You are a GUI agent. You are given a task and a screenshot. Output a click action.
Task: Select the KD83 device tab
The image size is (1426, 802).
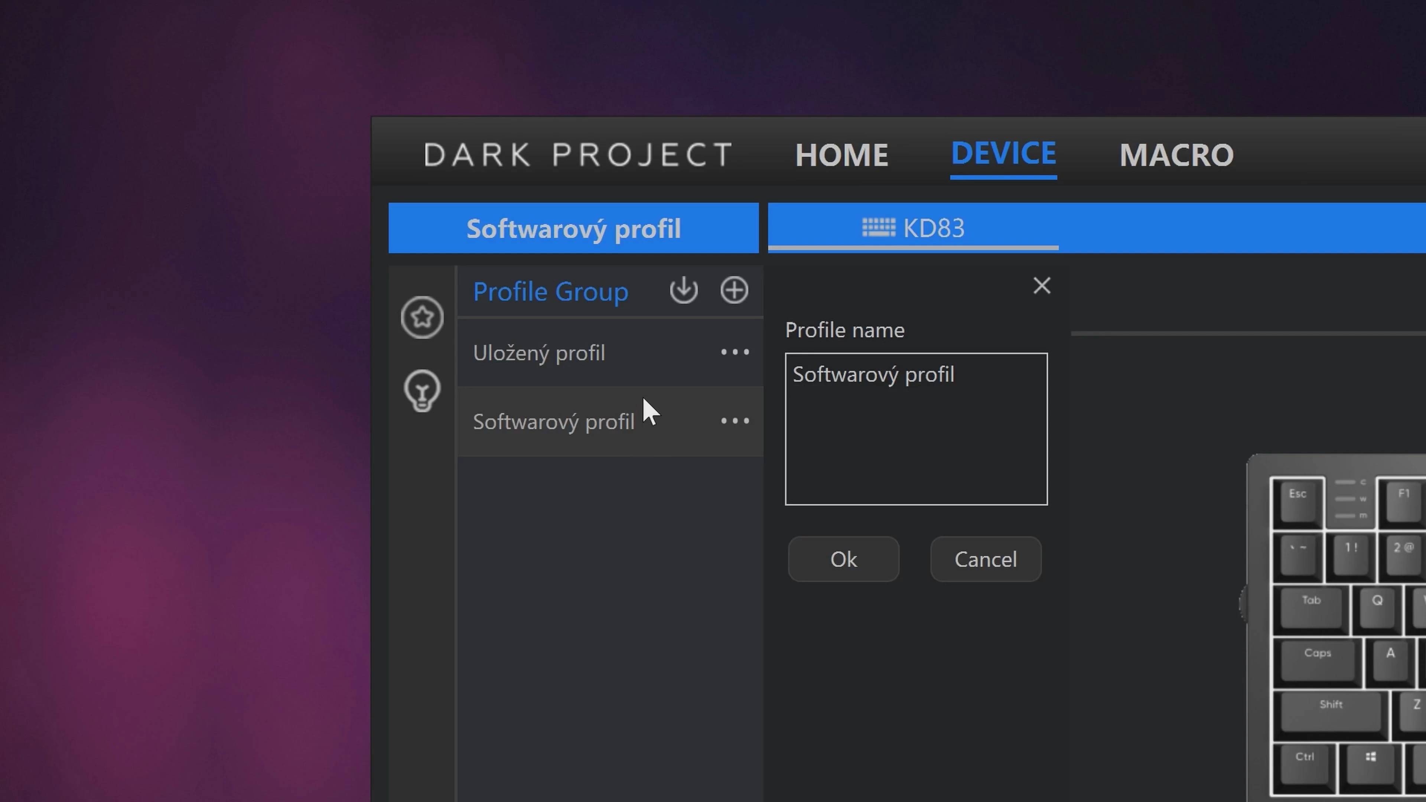(x=913, y=228)
